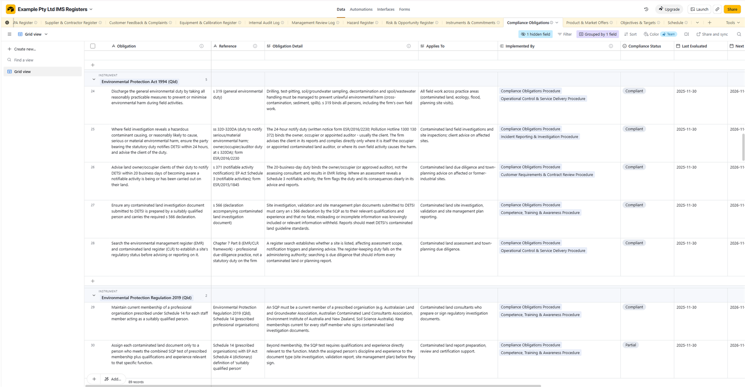Open row height icon in toolbar

[686, 34]
